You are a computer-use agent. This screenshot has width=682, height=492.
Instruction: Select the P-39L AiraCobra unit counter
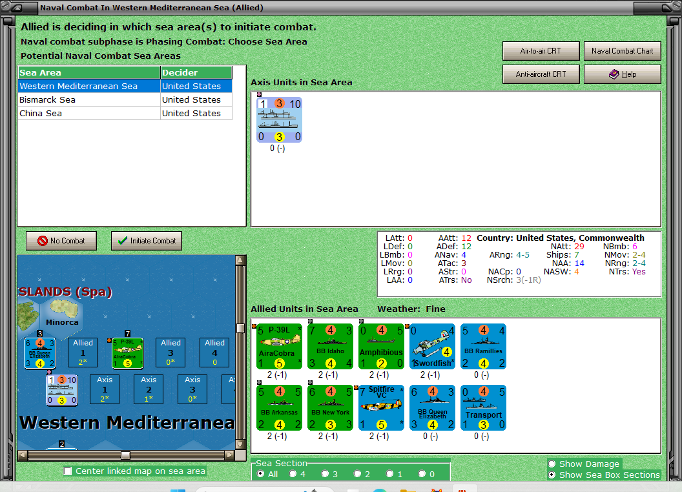coord(279,346)
